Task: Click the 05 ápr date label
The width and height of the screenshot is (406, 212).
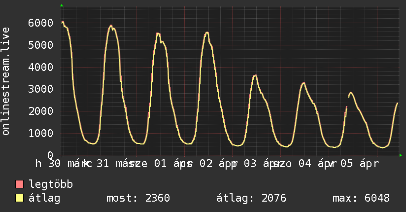Action: [x=359, y=164]
